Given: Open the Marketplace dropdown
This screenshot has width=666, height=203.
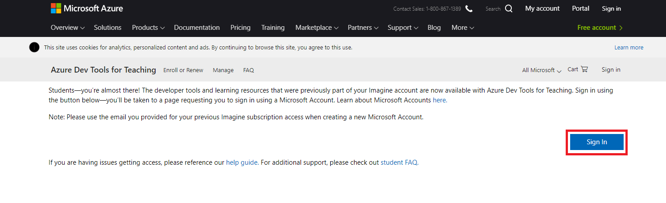Looking at the screenshot, I should pos(317,28).
